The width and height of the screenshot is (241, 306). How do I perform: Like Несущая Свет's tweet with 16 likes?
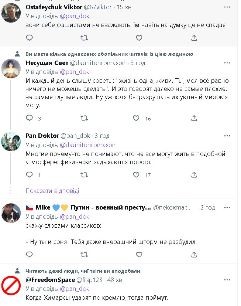pyautogui.click(x=136, y=118)
